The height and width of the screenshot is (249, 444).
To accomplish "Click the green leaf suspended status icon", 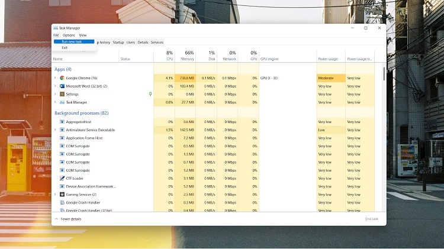I will pyautogui.click(x=150, y=94).
